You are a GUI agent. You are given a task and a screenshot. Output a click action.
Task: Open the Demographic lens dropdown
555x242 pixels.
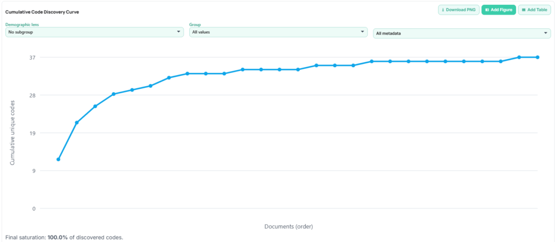pyautogui.click(x=94, y=32)
